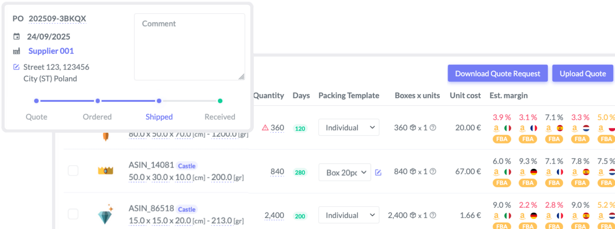615x229 pixels.
Task: Click help icon beside 2,400 x 1 boxes
Action: tap(433, 215)
